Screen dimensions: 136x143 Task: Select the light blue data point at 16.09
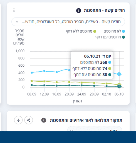click(x=57, y=72)
